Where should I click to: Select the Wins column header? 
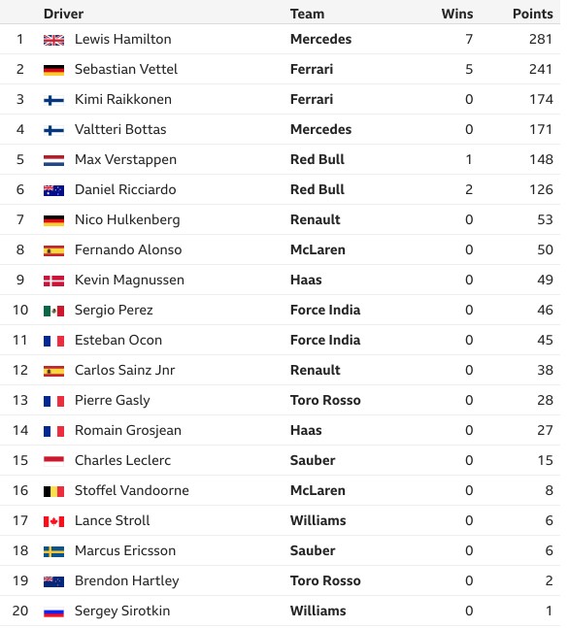pyautogui.click(x=457, y=14)
